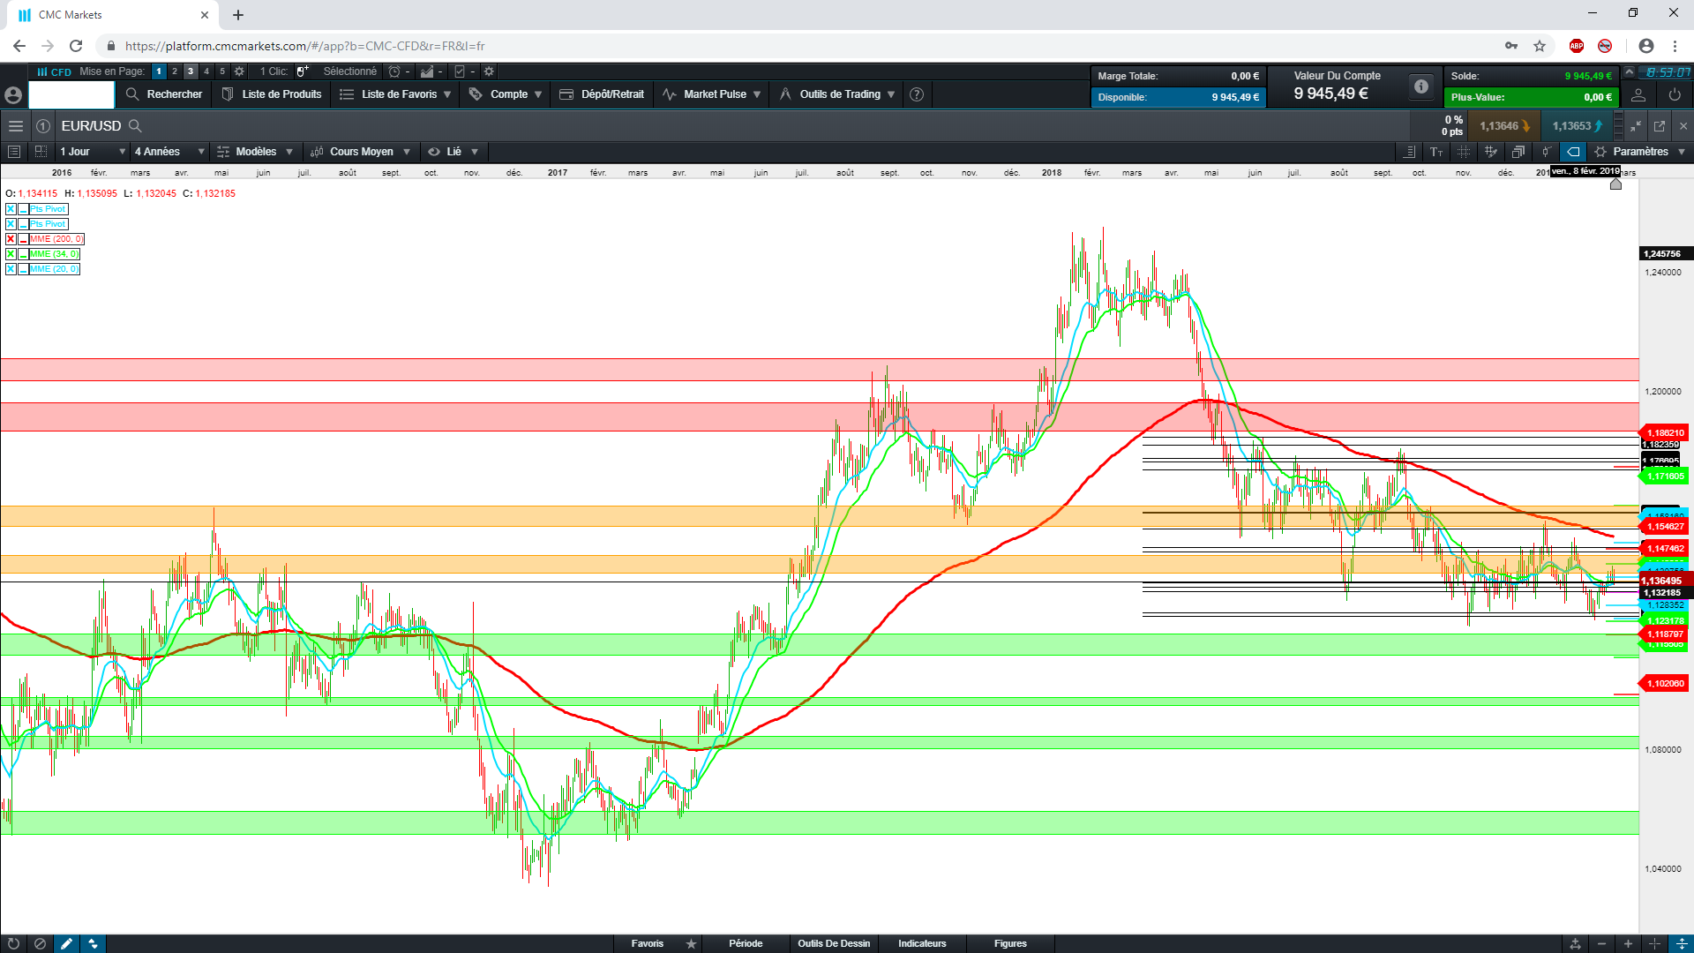Click the 1,13653 buy price button
Image resolution: width=1694 pixels, height=953 pixels.
pos(1577,126)
